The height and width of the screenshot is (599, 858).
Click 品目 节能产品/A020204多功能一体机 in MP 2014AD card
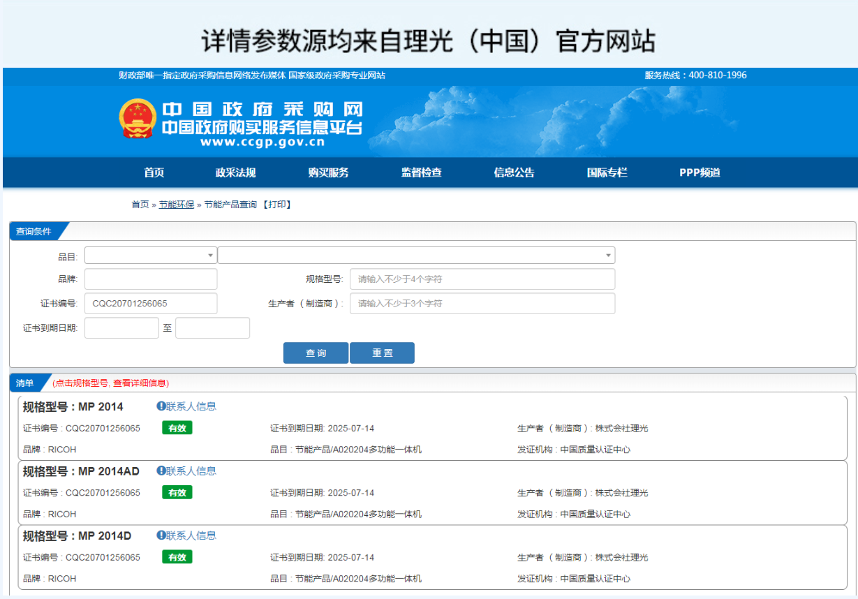coord(346,514)
